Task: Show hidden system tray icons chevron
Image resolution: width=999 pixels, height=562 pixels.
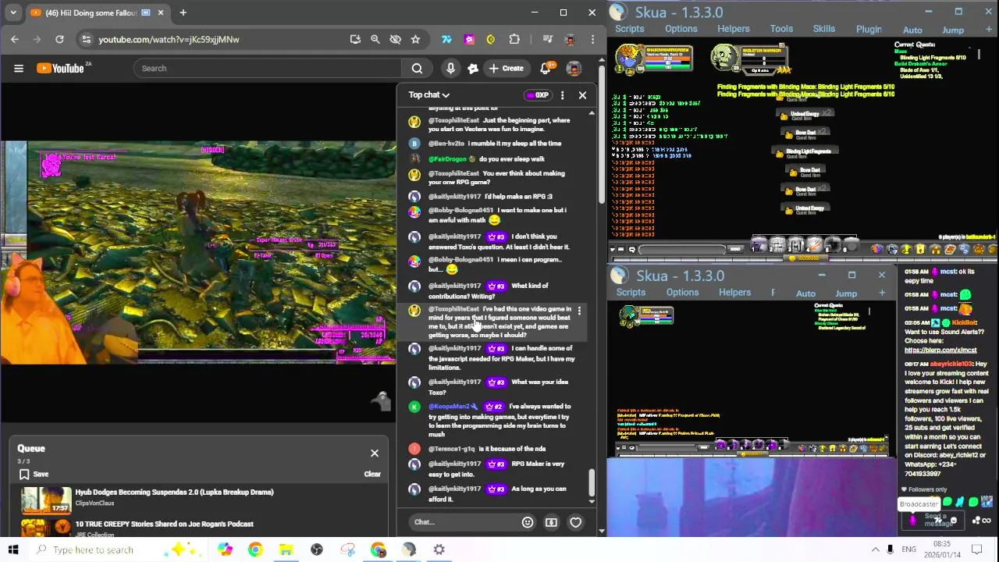Action: click(x=875, y=550)
